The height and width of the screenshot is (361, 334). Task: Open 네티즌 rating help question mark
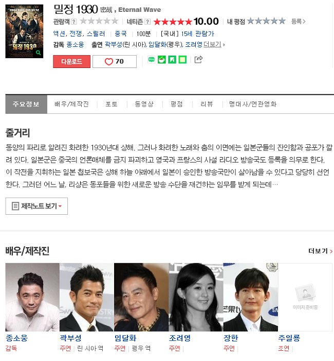pyautogui.click(x=147, y=22)
